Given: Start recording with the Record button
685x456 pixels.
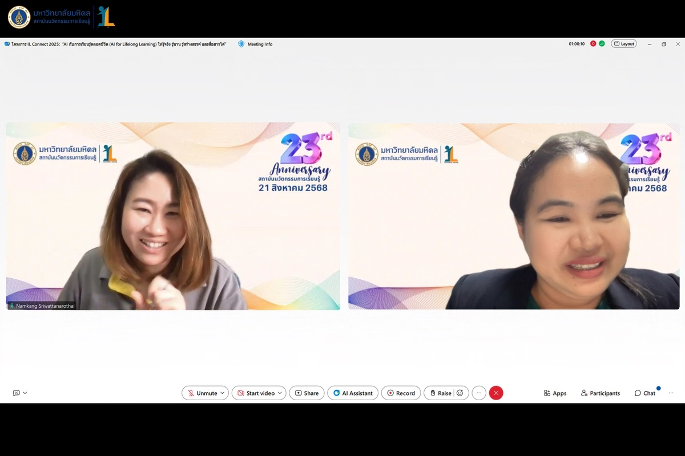Looking at the screenshot, I should click(401, 393).
